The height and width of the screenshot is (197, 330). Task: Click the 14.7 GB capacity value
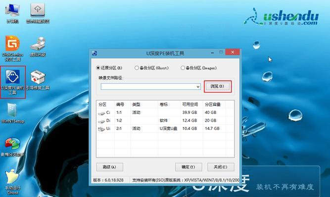tap(212, 129)
